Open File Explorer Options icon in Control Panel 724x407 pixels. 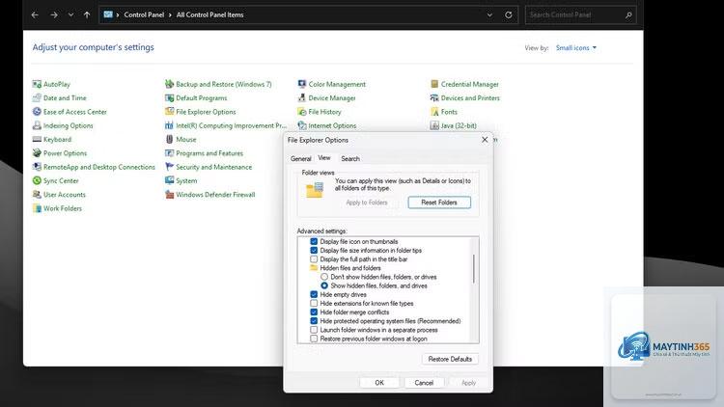[x=170, y=112]
